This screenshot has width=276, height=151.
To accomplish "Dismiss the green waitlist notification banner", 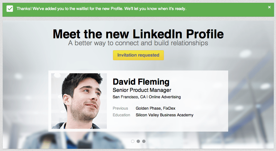I will pyautogui.click(x=269, y=7).
